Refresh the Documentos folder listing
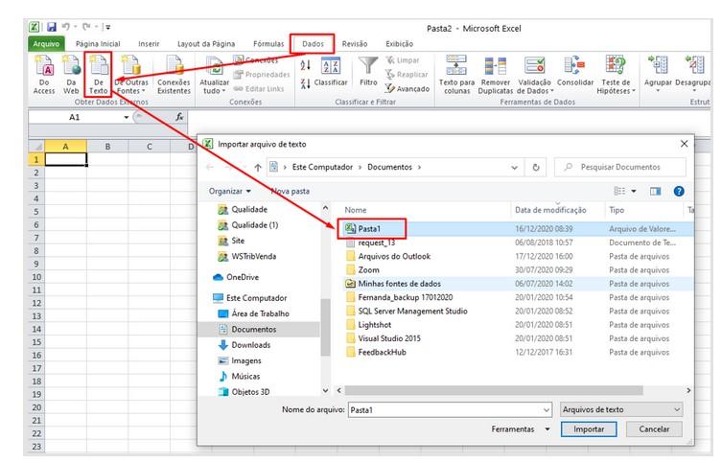This screenshot has height=463, width=722. click(536, 168)
